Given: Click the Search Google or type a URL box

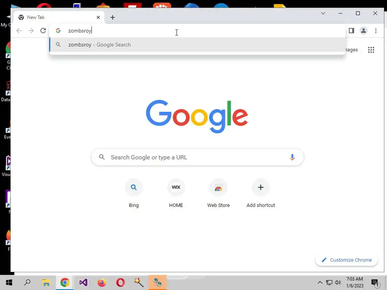Looking at the screenshot, I should [x=197, y=157].
